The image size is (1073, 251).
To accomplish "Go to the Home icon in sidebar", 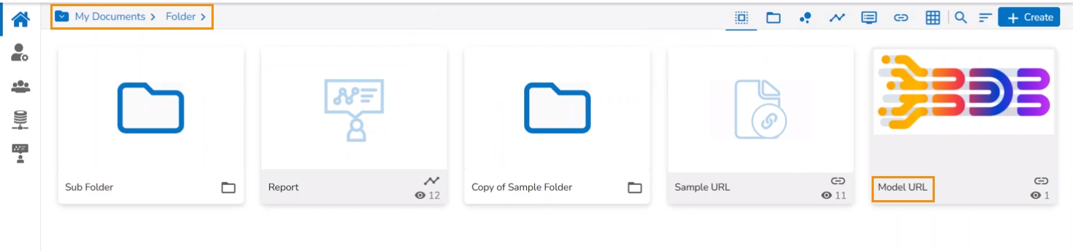I will point(20,20).
